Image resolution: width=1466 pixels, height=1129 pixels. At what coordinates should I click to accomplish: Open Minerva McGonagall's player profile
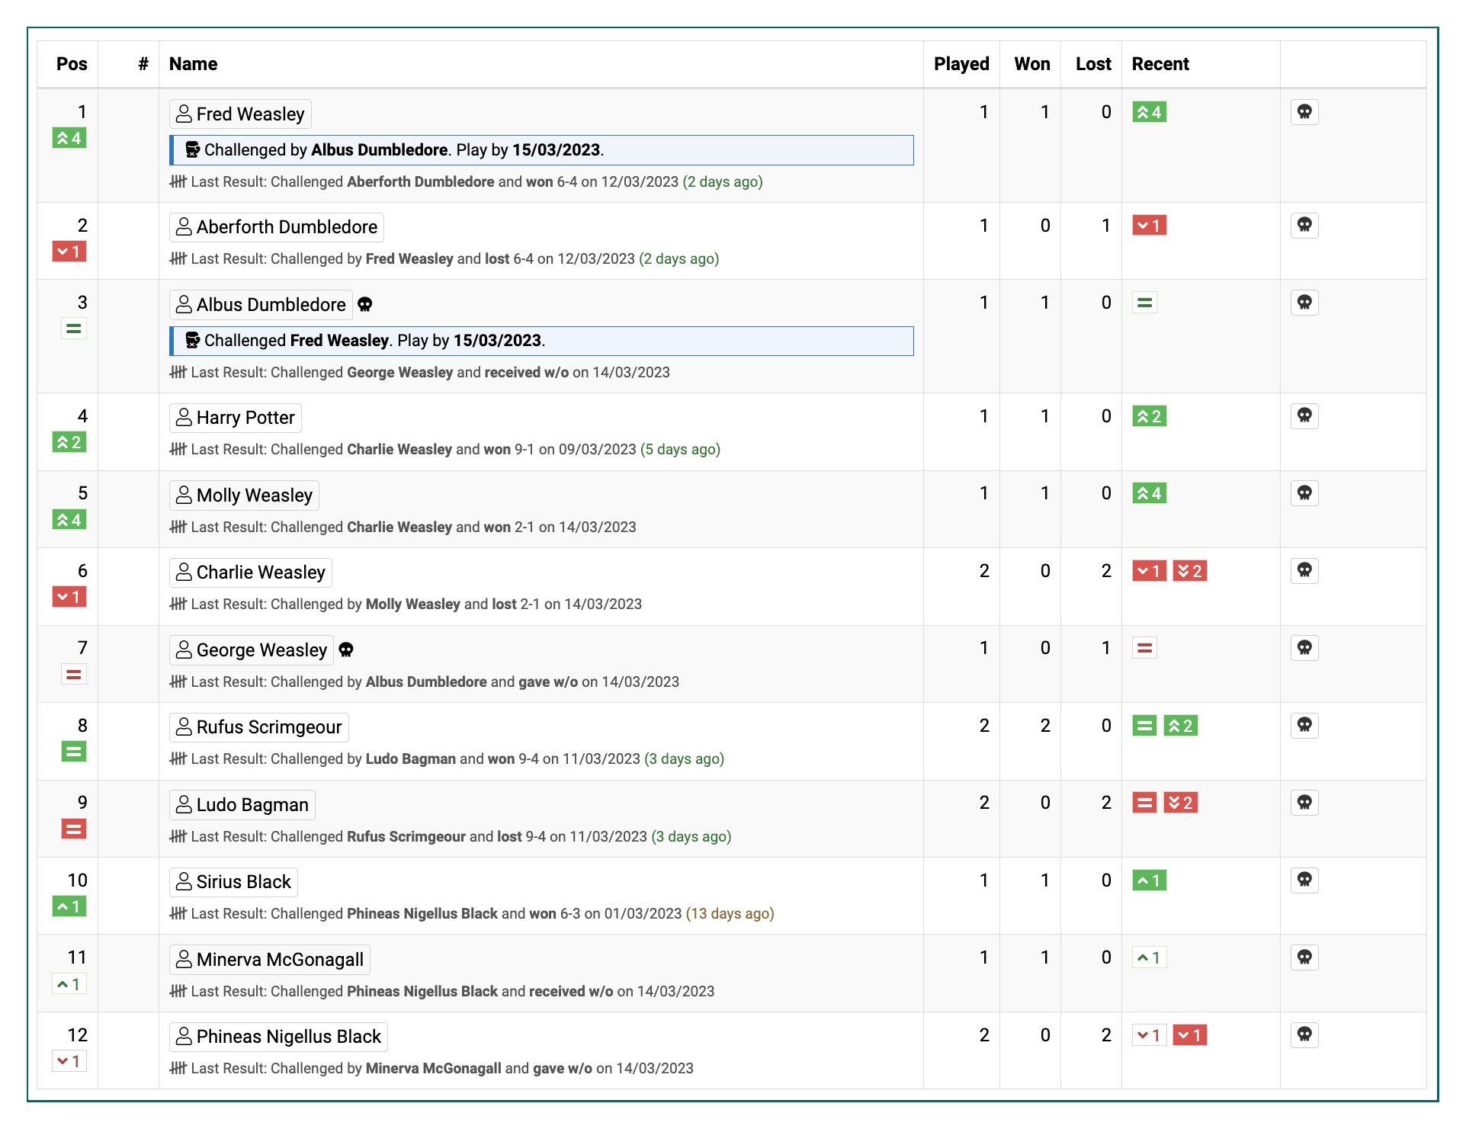tap(269, 960)
